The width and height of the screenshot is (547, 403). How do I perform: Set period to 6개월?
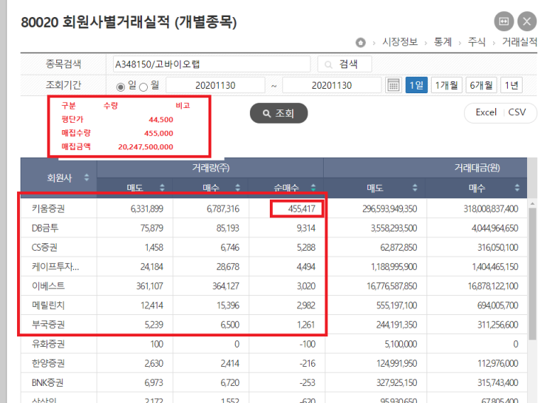tap(482, 85)
